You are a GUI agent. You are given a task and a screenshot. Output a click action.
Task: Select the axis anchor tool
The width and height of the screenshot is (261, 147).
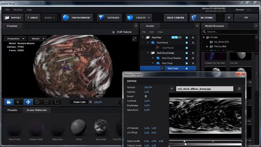[x=56, y=102]
